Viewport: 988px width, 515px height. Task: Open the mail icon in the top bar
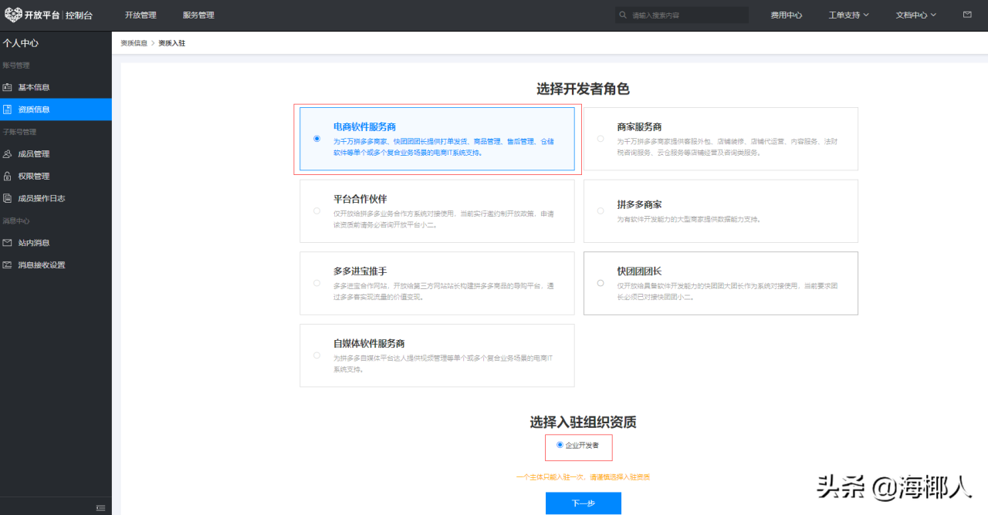click(968, 14)
